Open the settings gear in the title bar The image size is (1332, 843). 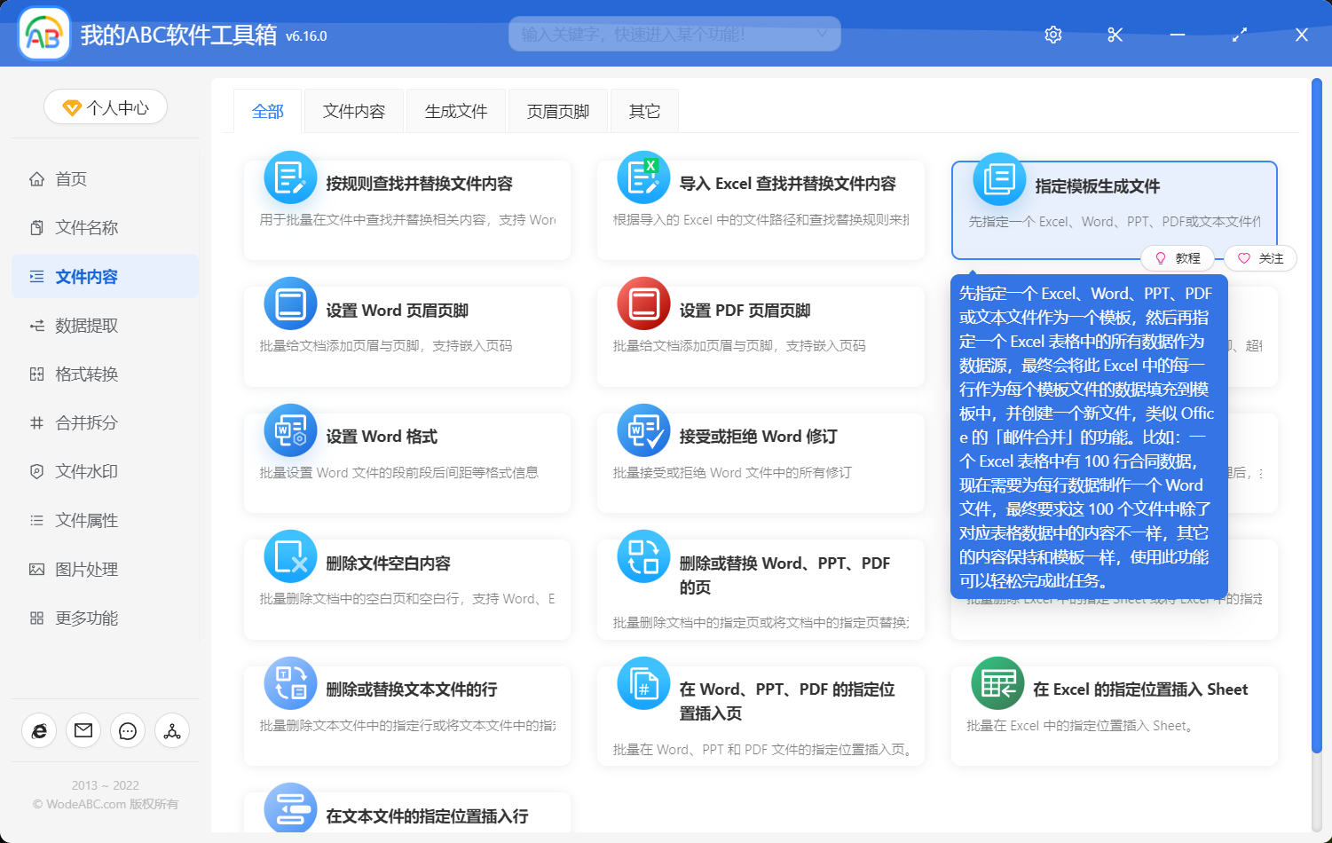pyautogui.click(x=1052, y=35)
